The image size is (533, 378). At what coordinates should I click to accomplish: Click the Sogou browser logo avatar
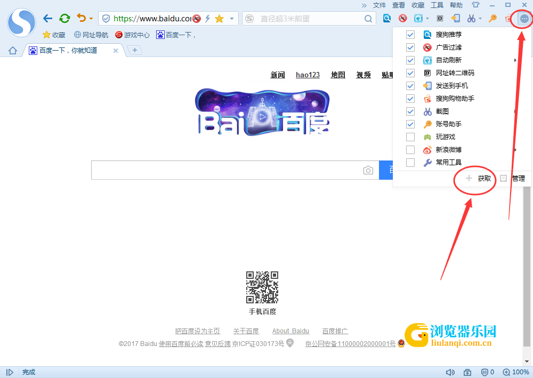point(21,22)
